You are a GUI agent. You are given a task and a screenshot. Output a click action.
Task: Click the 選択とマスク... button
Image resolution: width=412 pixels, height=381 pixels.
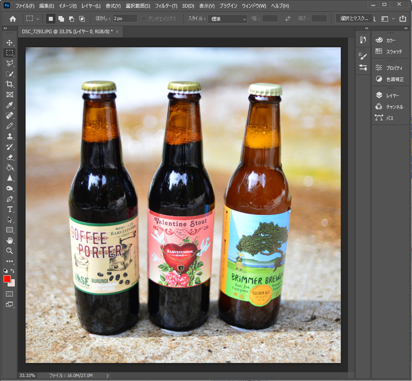point(354,18)
